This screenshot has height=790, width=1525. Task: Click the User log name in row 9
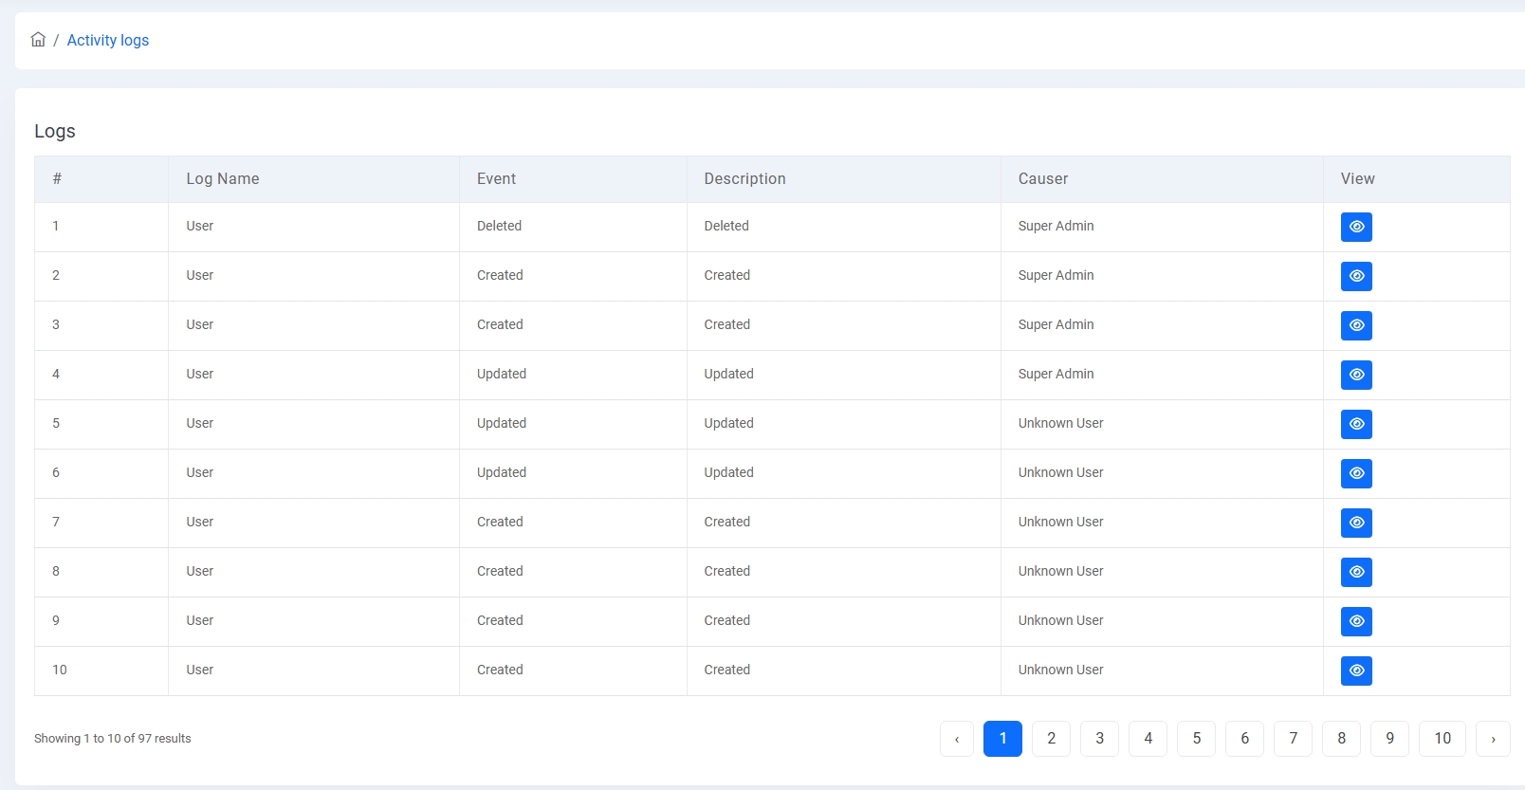(199, 620)
